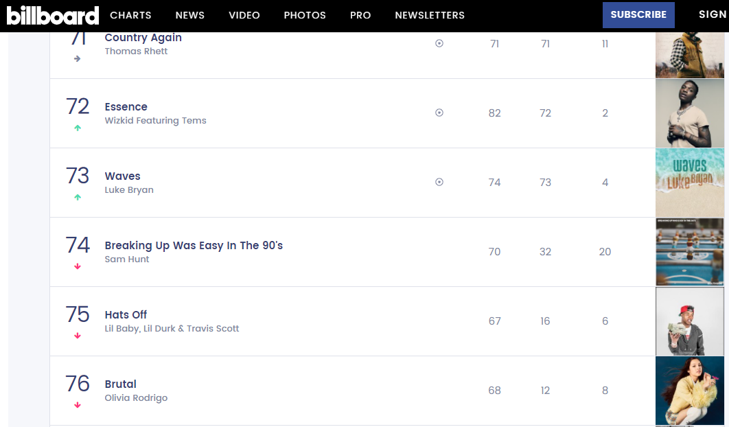
Task: Click the award icon beside Essence
Action: coord(439,113)
